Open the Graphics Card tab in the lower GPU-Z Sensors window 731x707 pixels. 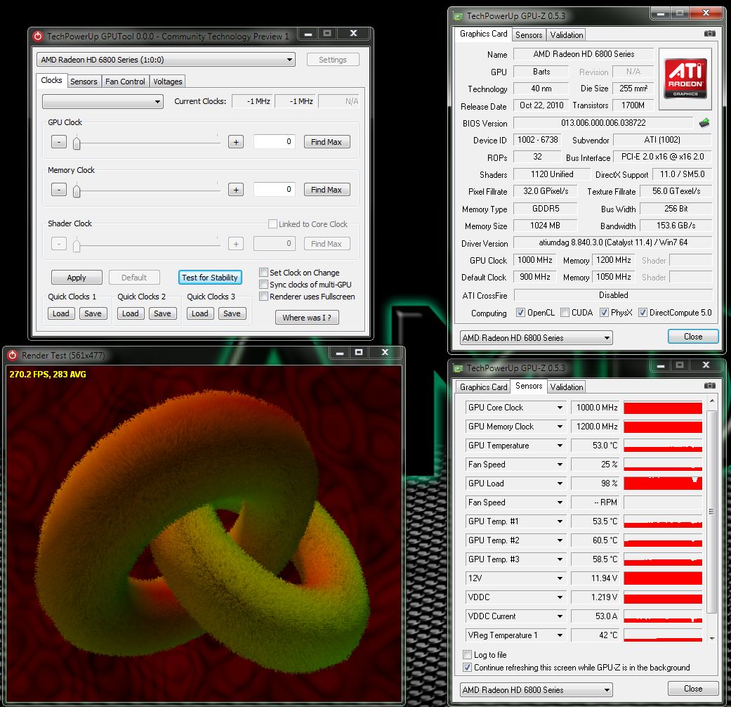483,387
